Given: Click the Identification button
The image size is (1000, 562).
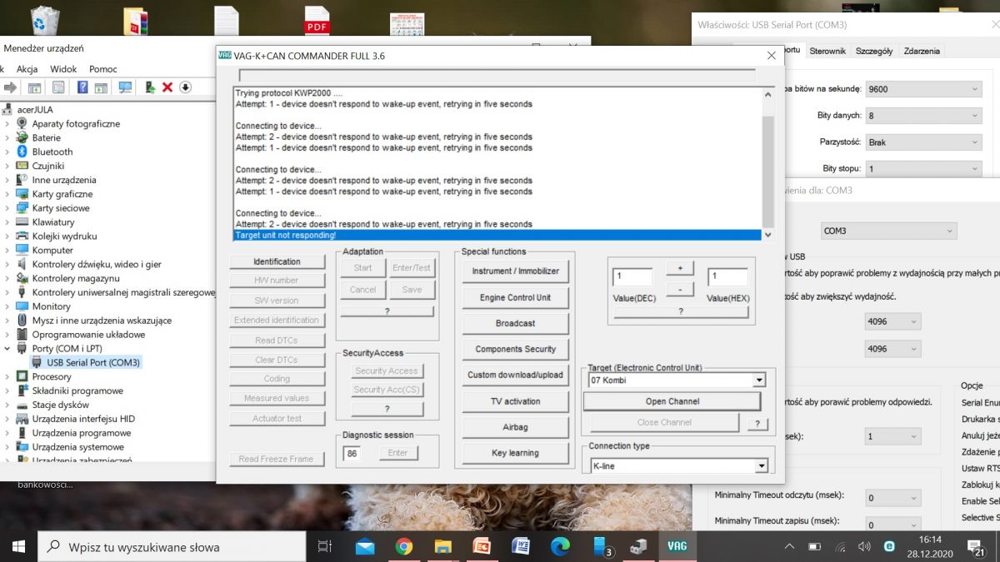Looking at the screenshot, I should [277, 261].
